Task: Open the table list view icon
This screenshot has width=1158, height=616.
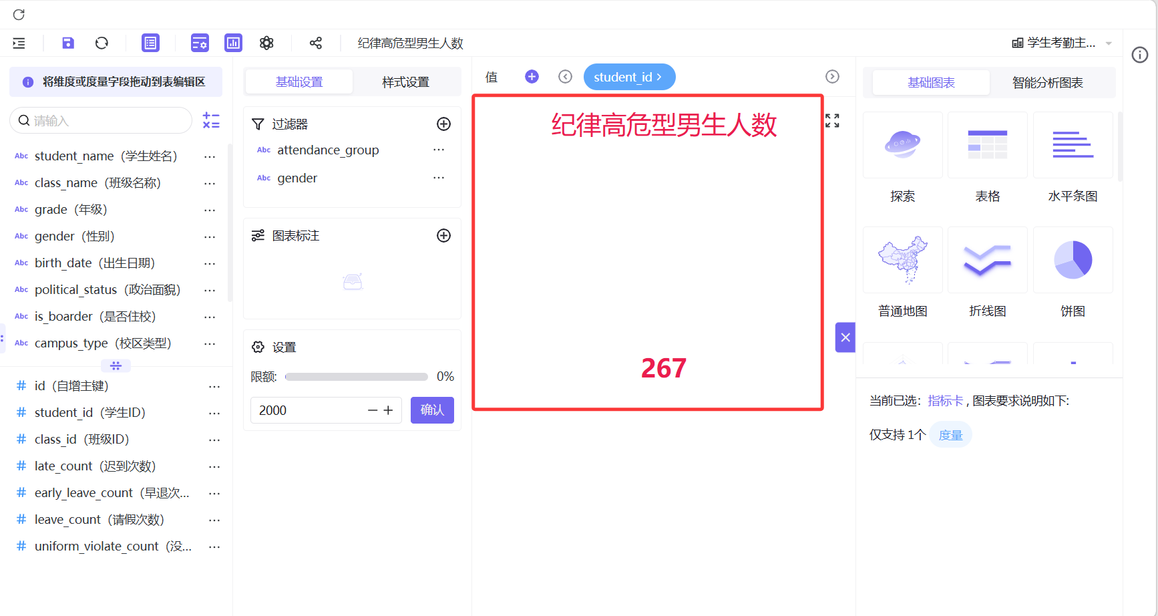Action: click(x=151, y=43)
